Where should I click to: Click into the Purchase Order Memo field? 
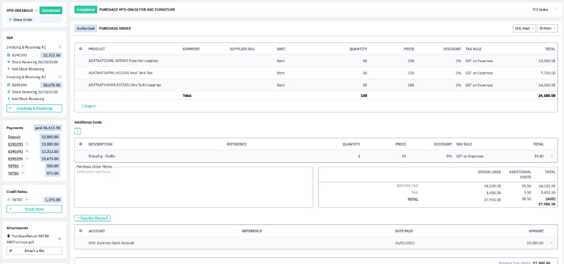coord(193,186)
